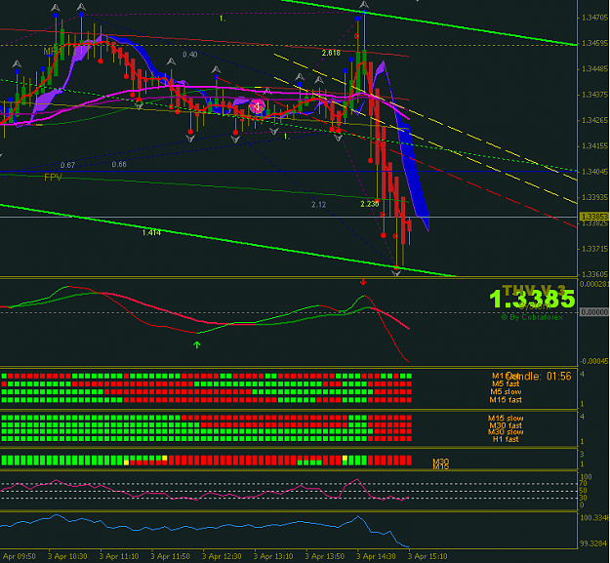Viewport: 610px width, 563px height.
Task: Select the pink circle marker on the moving average
Action: [x=257, y=106]
